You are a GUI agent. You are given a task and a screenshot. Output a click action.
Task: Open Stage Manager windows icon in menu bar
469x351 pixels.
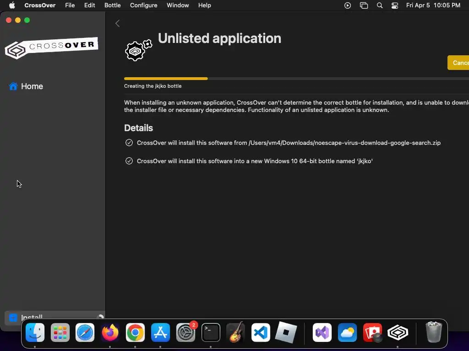click(x=364, y=5)
